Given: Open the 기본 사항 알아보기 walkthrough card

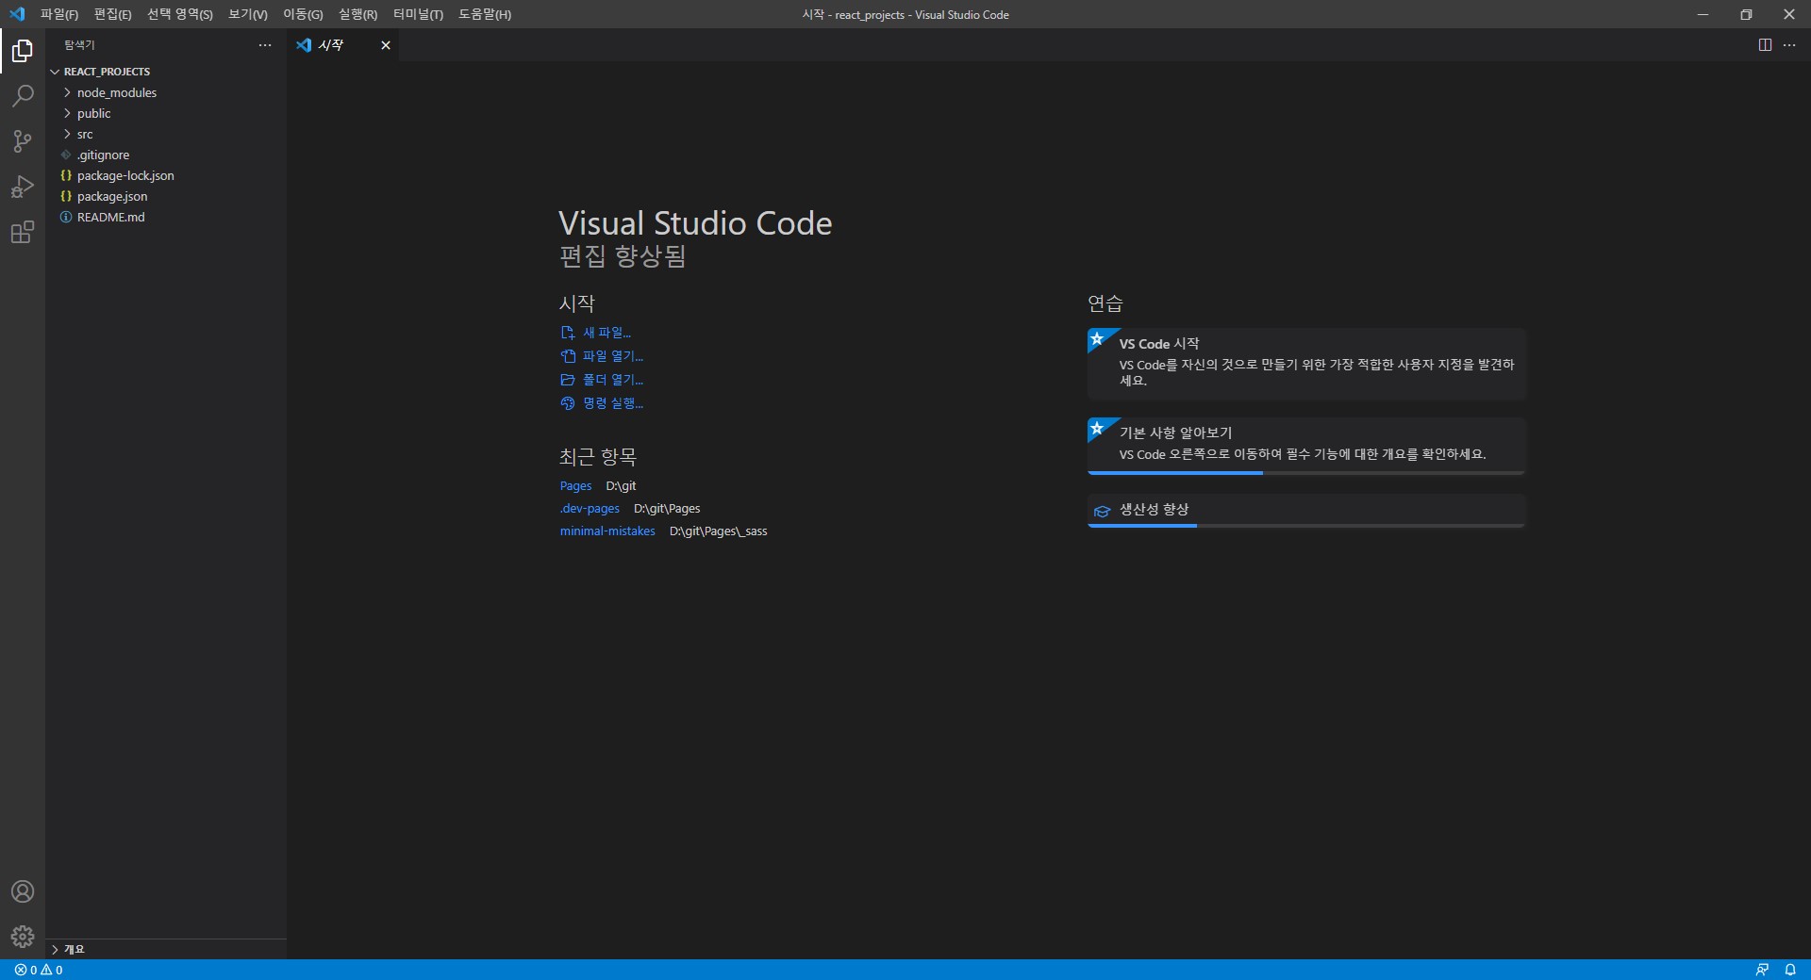Looking at the screenshot, I should [x=1306, y=446].
